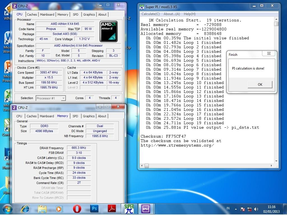Click the Command Rate 2T value
Image resolution: width=287 pixels, height=215 pixels.
point(79,183)
